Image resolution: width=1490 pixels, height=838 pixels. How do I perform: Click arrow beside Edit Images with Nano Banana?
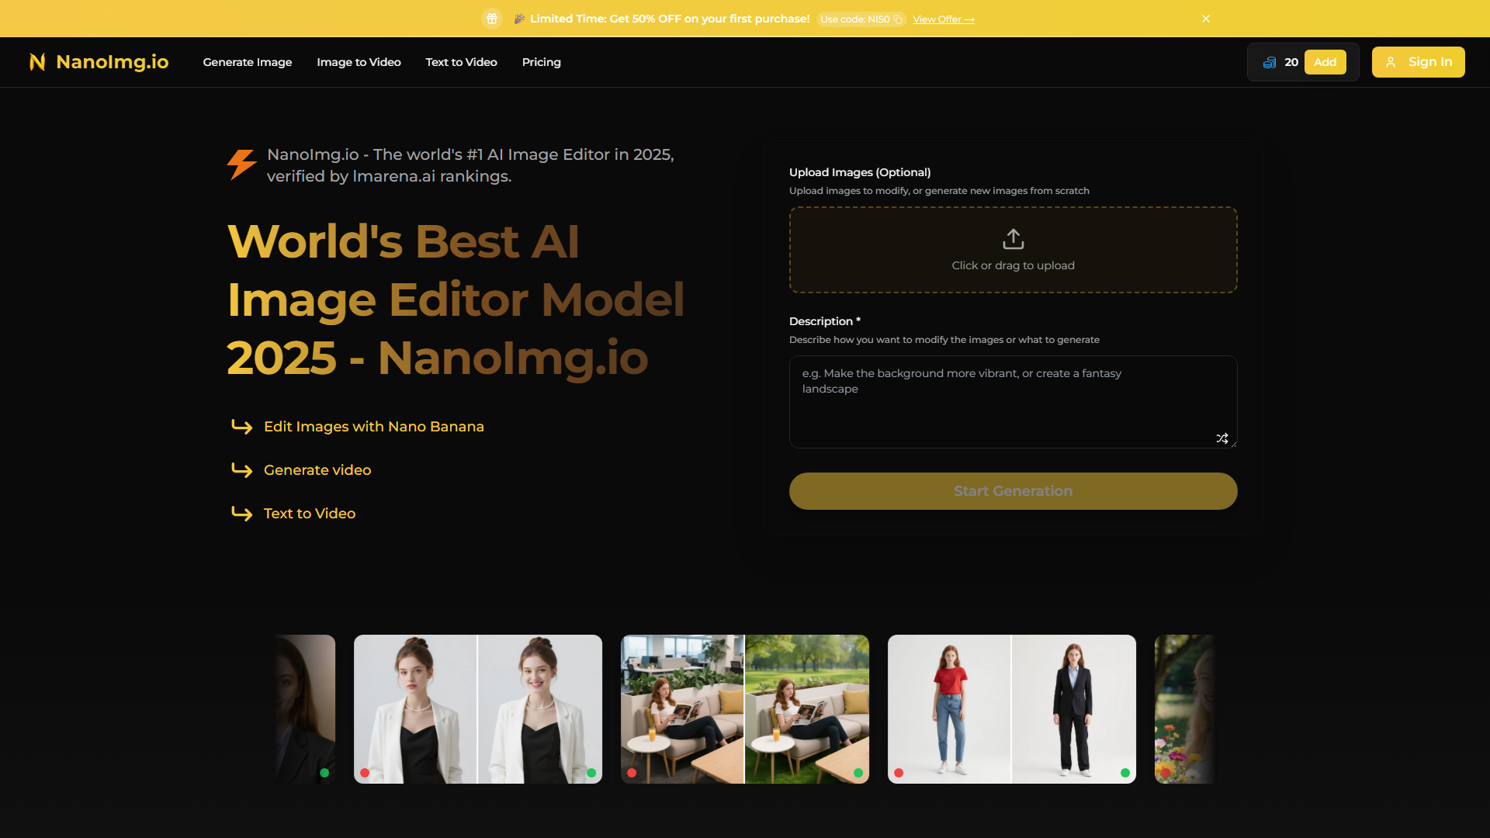click(x=242, y=427)
